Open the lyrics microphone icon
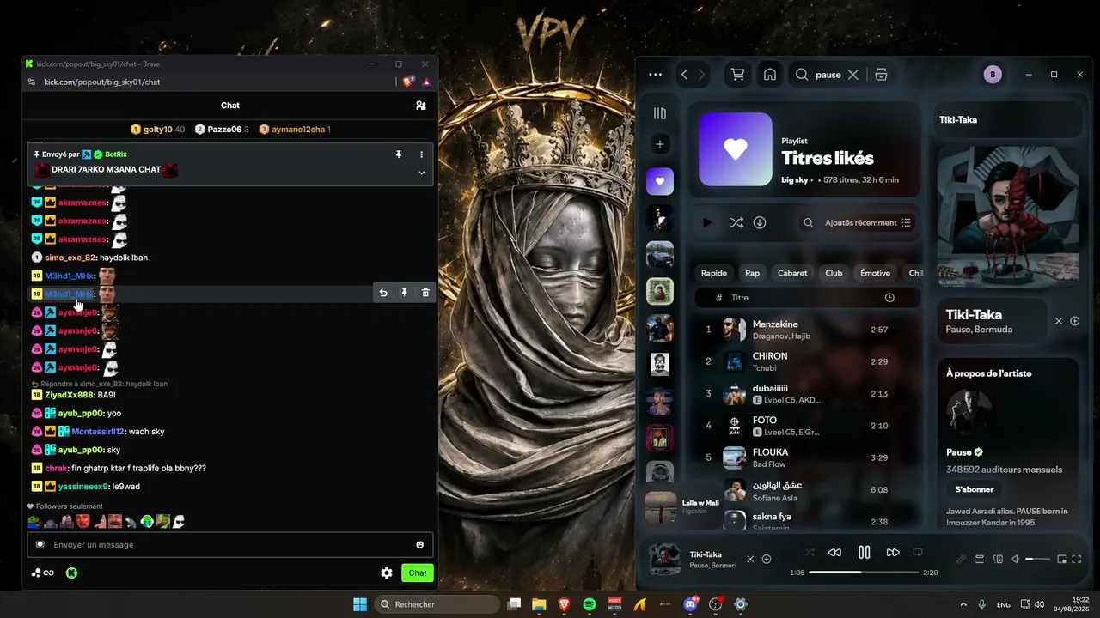The image size is (1100, 618). [961, 560]
